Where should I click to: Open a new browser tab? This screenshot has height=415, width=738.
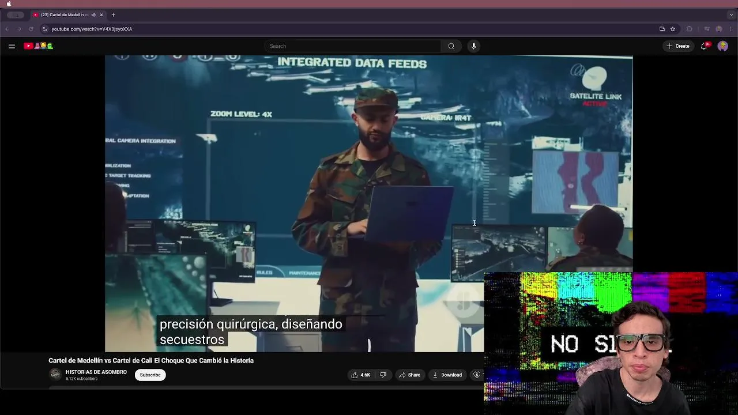pos(113,15)
